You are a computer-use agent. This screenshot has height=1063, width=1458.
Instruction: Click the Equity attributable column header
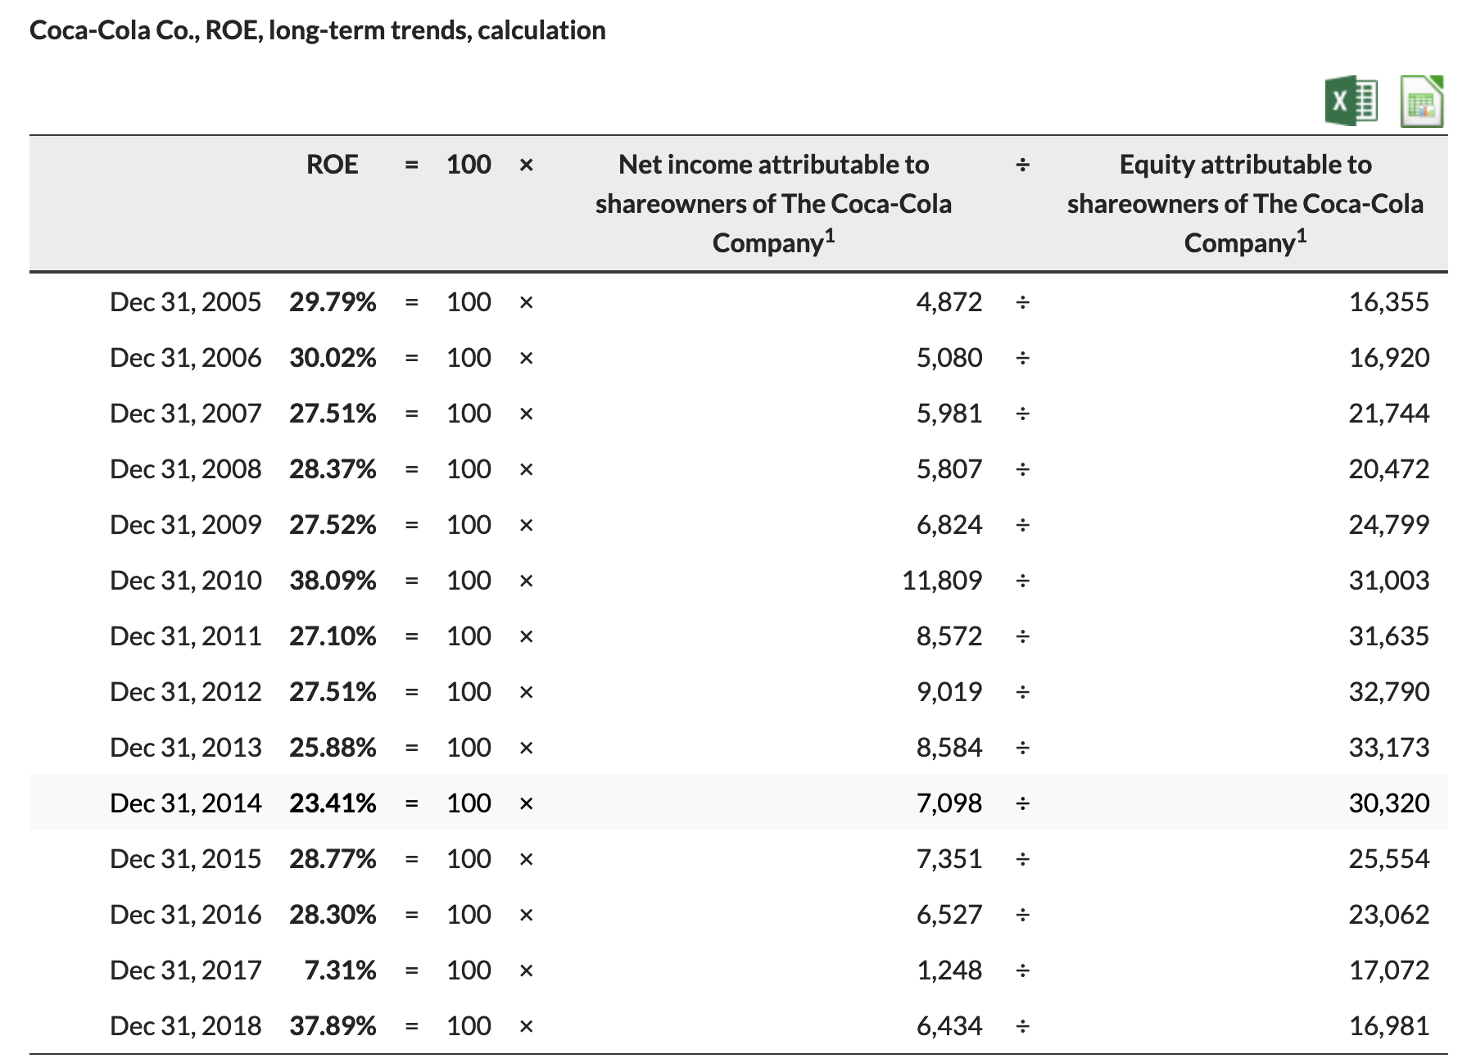click(1245, 204)
